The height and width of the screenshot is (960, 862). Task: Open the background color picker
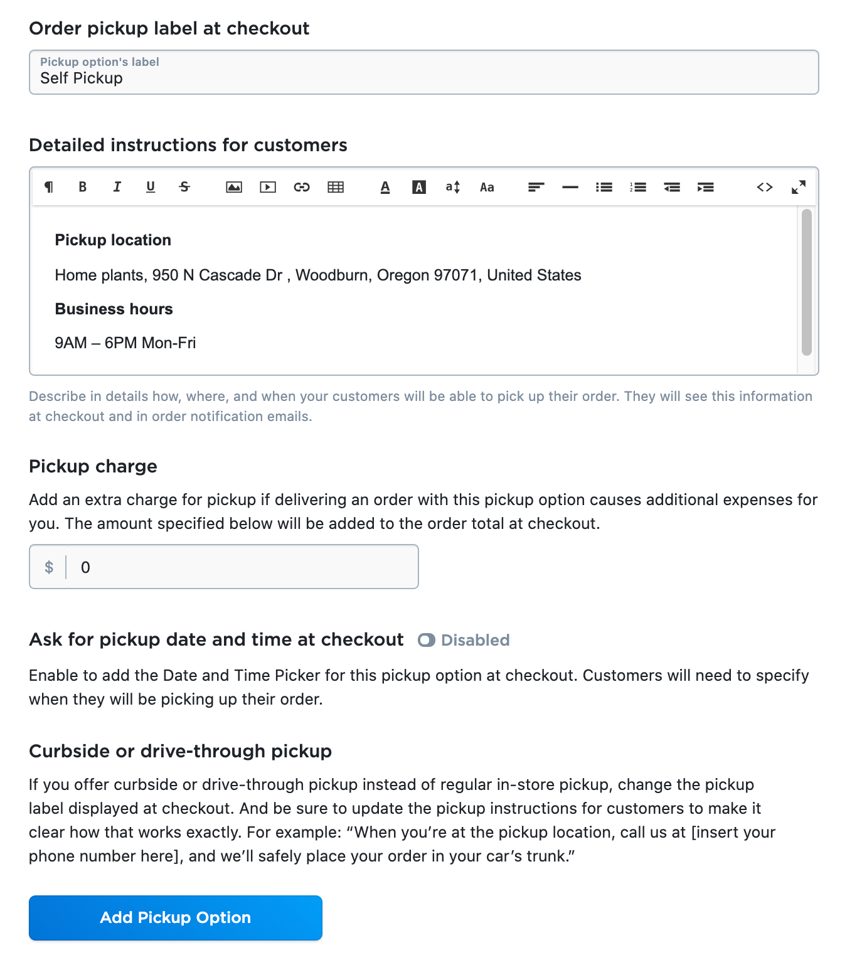419,187
